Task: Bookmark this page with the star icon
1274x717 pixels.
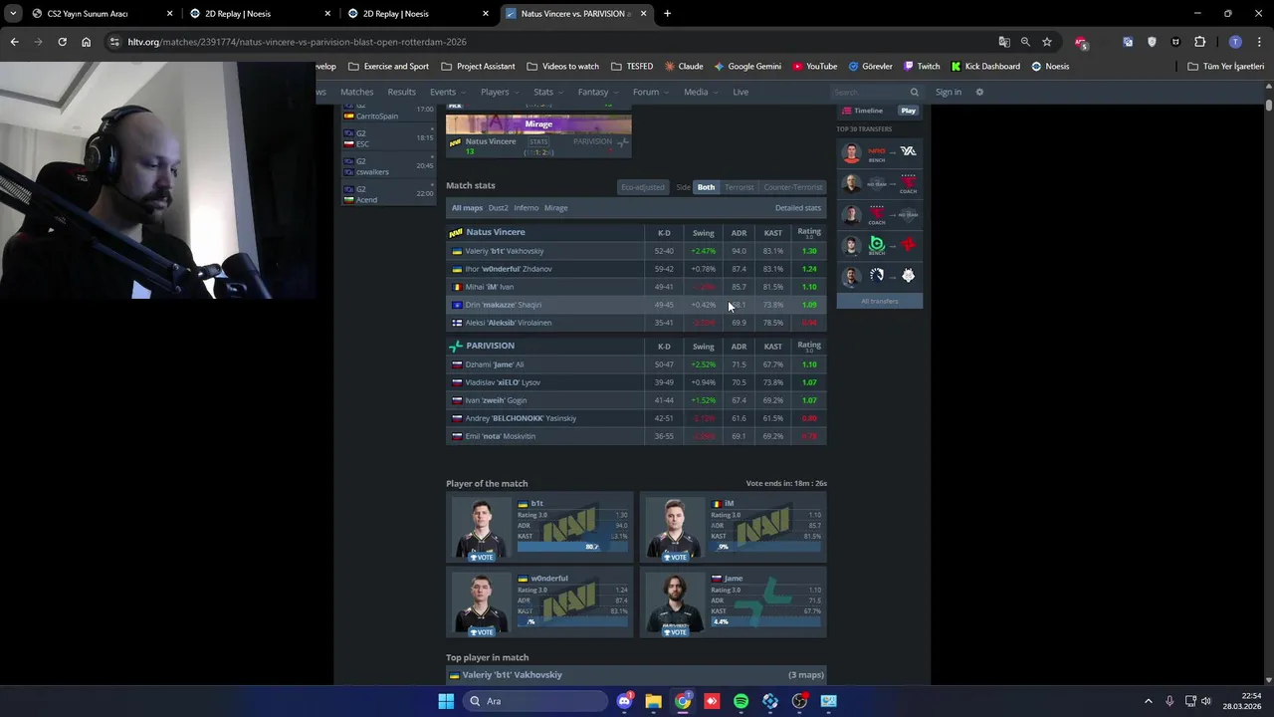Action: pyautogui.click(x=1047, y=42)
